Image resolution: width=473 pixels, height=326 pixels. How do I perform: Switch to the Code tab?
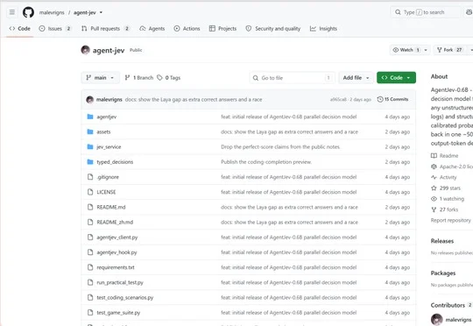[x=19, y=29]
